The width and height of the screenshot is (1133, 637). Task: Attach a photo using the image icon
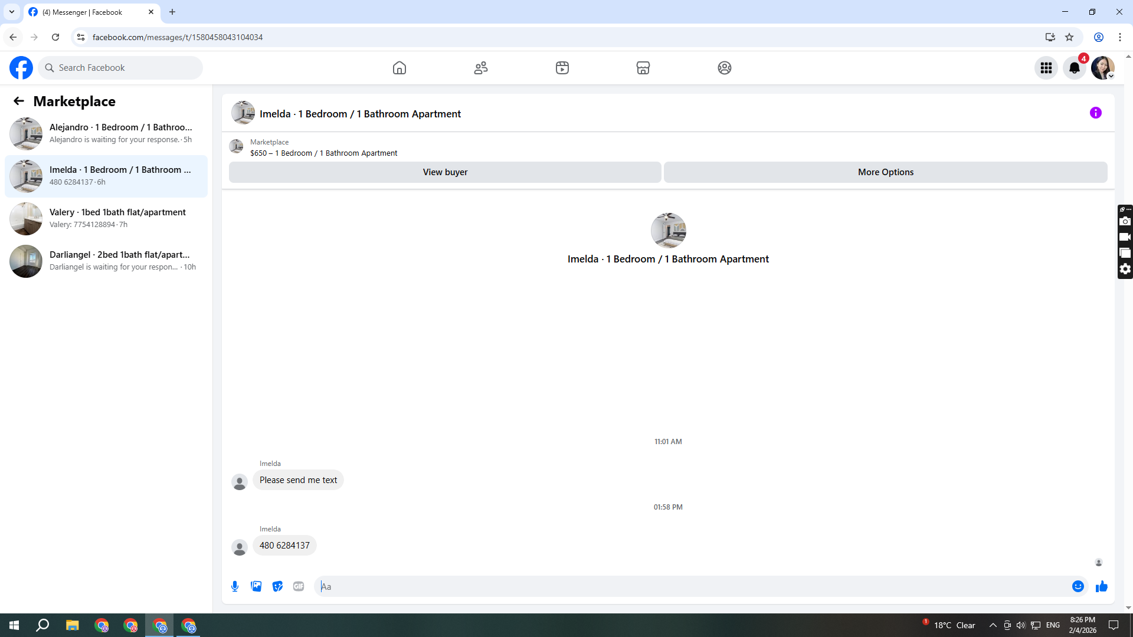coord(256,586)
